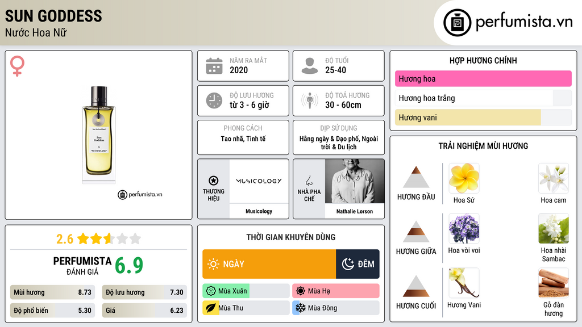
Task: Click the person icon beside Độ tuổi
Action: pos(310,66)
